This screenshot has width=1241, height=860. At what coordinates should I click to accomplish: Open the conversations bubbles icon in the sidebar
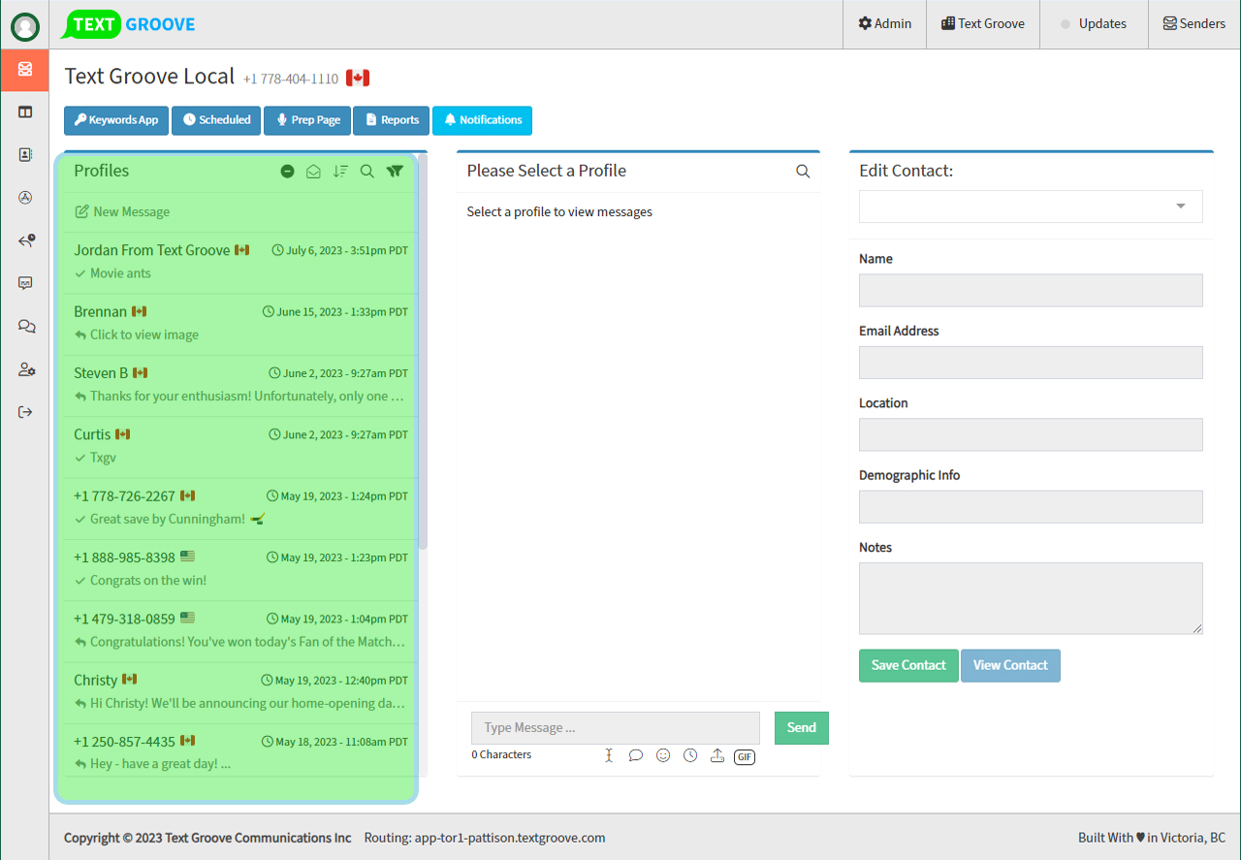(x=26, y=327)
